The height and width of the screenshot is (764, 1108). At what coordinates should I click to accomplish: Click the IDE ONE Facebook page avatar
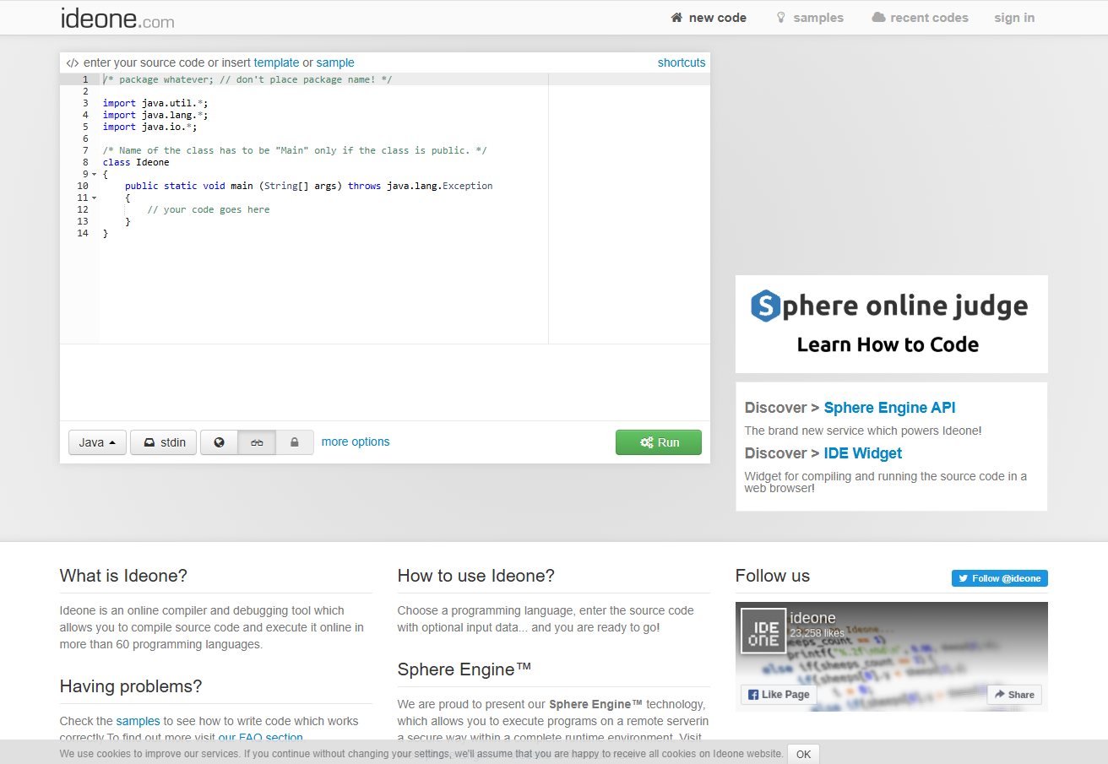coord(763,631)
